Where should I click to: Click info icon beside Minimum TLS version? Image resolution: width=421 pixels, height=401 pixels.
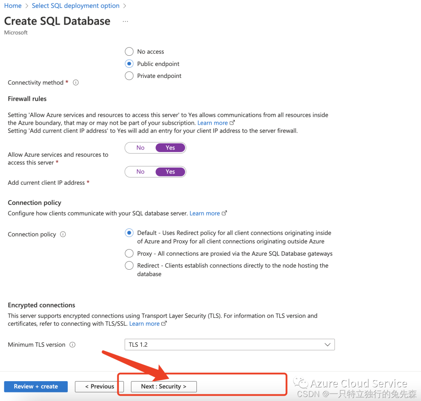pyautogui.click(x=72, y=344)
